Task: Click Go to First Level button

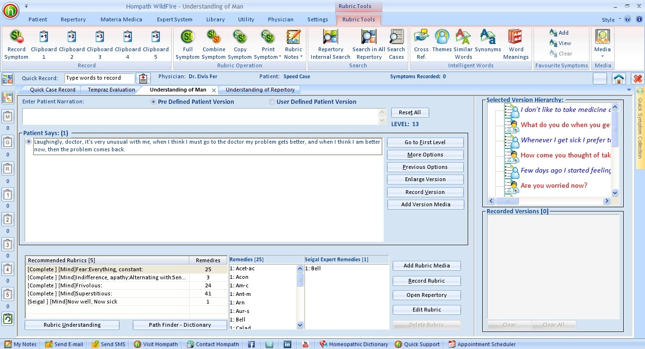Action: coord(425,142)
